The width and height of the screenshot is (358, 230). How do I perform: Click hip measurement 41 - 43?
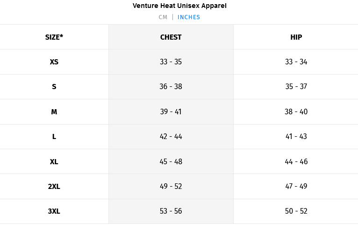pos(296,137)
